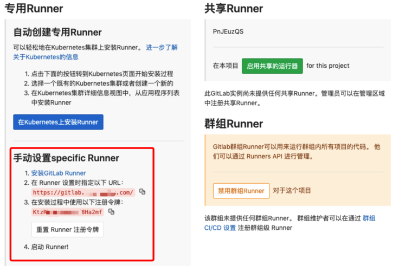
Task: Select the https://gitlab URL code text
Action: pyautogui.click(x=83, y=192)
